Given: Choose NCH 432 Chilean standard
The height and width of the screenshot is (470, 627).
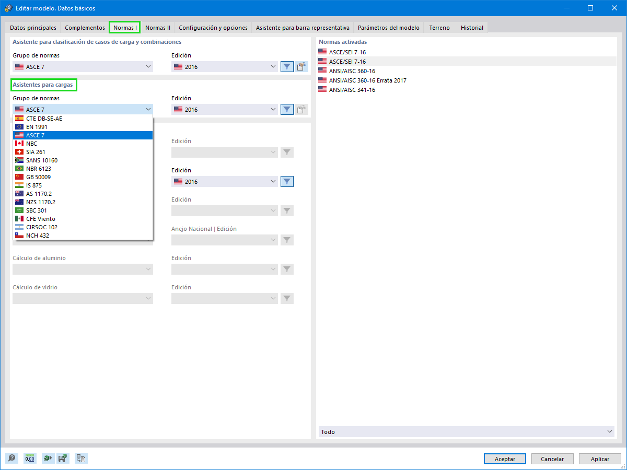Looking at the screenshot, I should (83, 235).
